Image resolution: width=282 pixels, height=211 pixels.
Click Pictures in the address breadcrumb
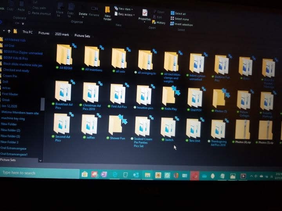(44, 34)
